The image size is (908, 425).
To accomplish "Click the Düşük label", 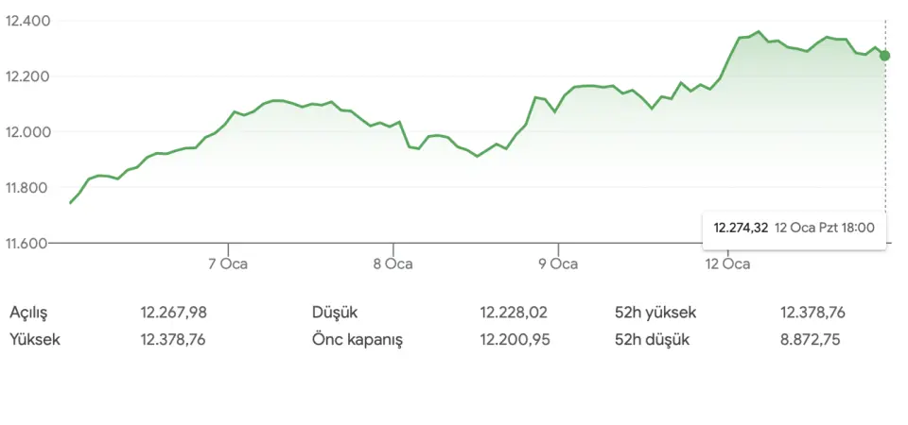I will tap(335, 313).
